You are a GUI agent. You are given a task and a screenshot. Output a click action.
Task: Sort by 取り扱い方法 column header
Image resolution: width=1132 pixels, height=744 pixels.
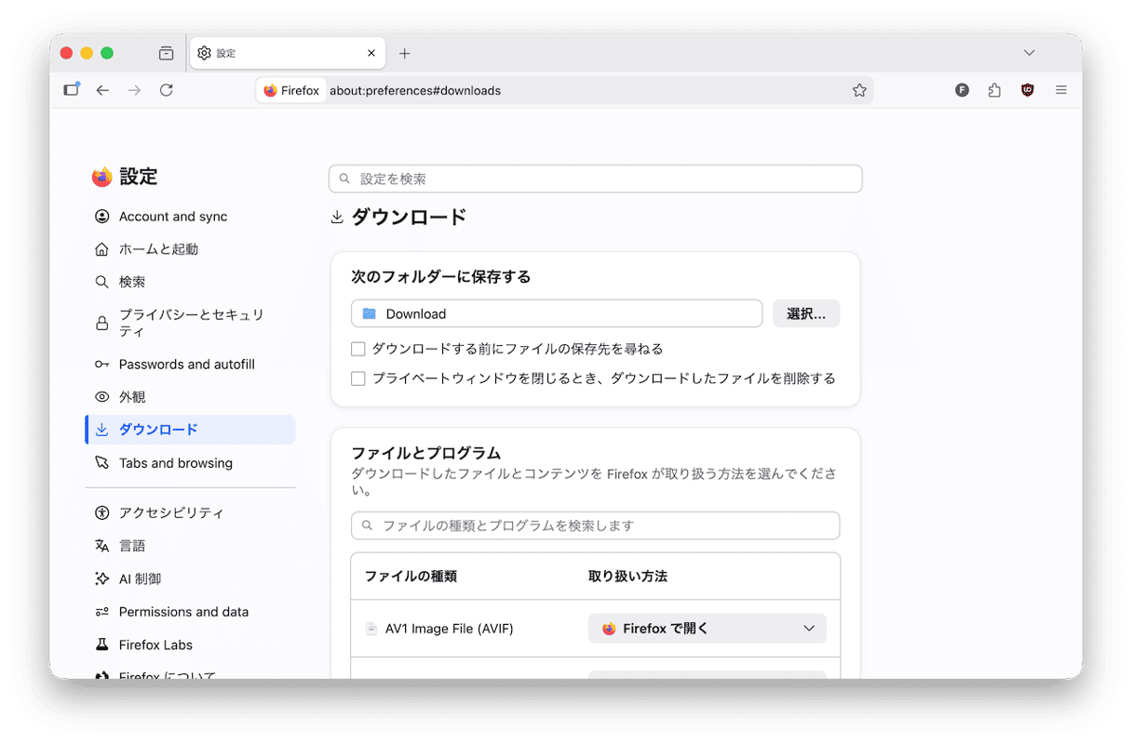coord(627,577)
